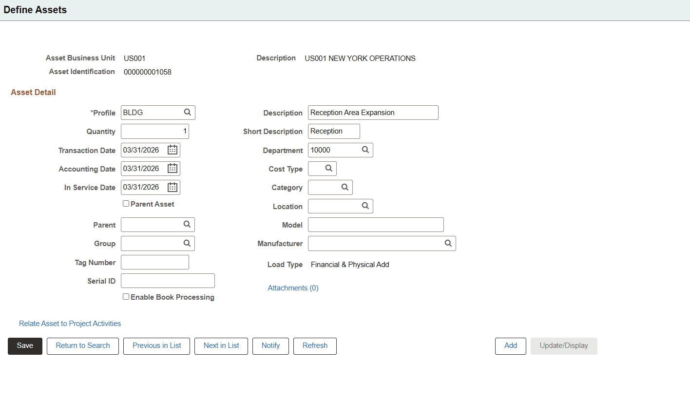Open the Parent asset lookup prompt
The height and width of the screenshot is (403, 690).
(188, 224)
